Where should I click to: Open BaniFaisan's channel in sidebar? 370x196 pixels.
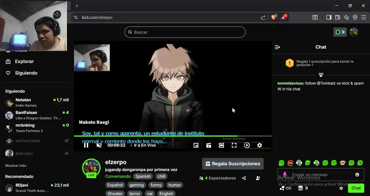coord(37,115)
